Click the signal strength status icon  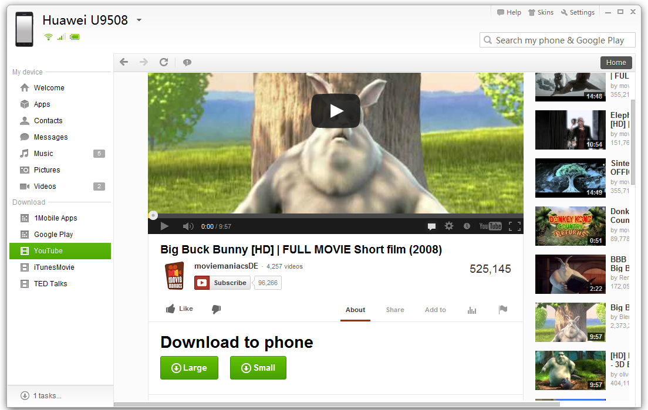(61, 37)
